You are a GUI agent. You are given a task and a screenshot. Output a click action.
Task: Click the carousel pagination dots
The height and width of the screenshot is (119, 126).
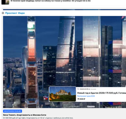tap(91, 106)
